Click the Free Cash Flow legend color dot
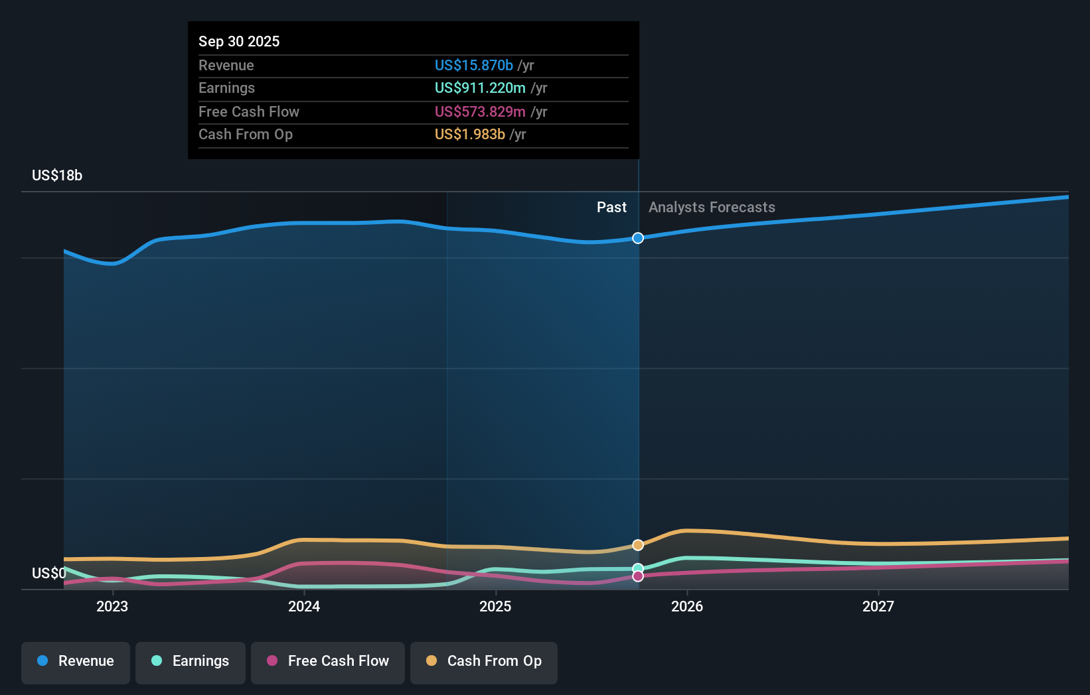Screen dimensions: 1090x695 pyautogui.click(x=272, y=661)
